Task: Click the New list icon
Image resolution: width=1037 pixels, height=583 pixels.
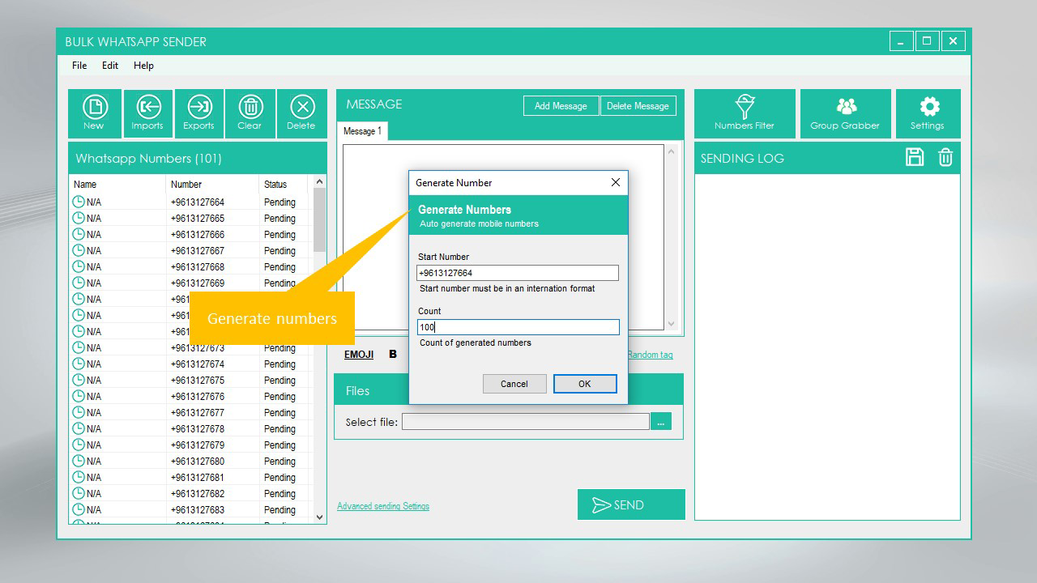Action: point(95,113)
